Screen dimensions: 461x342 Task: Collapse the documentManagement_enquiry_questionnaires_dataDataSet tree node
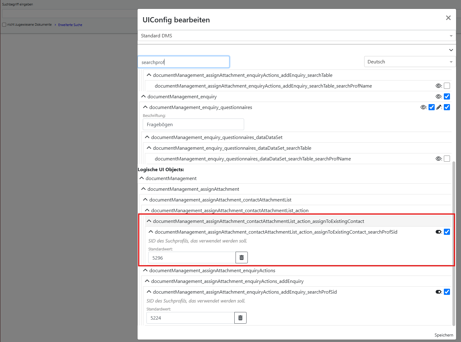click(147, 137)
